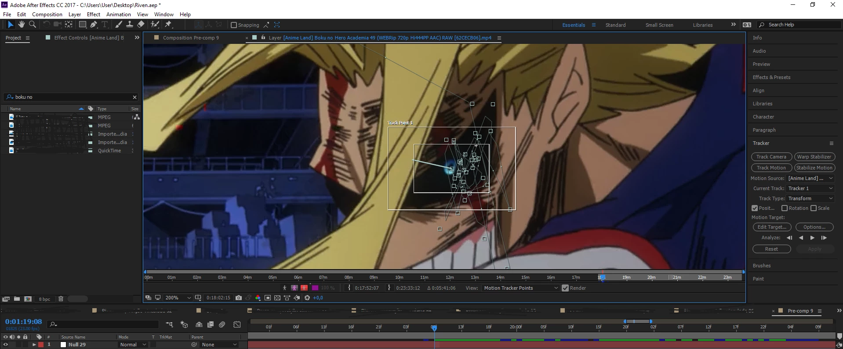Create a new composition icon
Viewport: 843px width, 349px height.
(28, 299)
